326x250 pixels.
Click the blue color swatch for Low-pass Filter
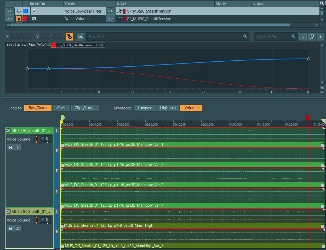pos(25,11)
